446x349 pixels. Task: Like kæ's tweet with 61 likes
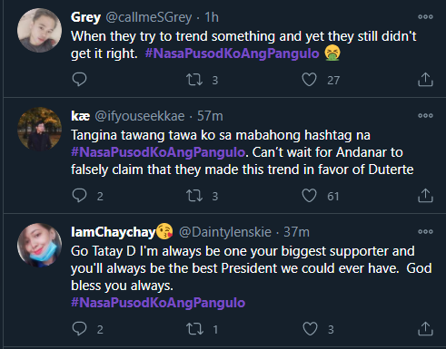(309, 196)
